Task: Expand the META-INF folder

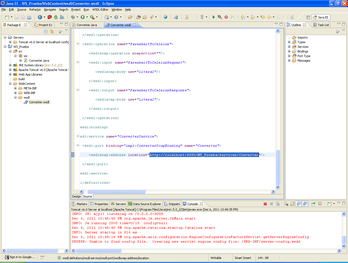Action: click(15, 88)
